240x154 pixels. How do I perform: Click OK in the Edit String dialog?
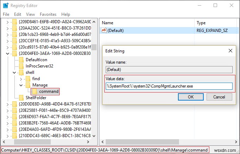click(191, 97)
